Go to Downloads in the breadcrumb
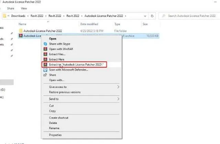Screen dimensions: 220x144 (x=18, y=16)
